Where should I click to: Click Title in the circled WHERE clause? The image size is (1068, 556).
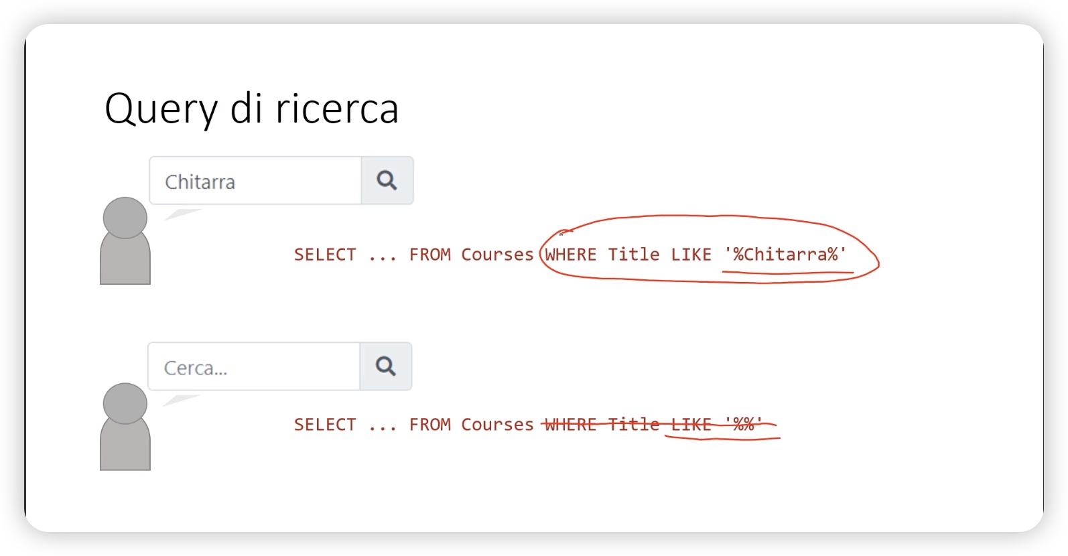coord(633,255)
